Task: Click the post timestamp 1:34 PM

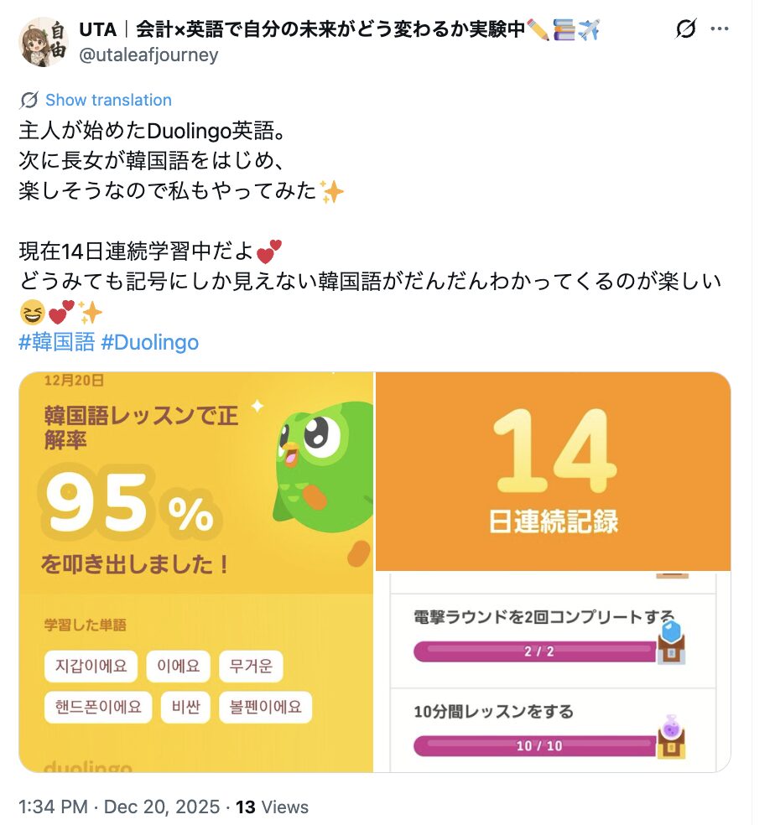Action: [x=54, y=807]
